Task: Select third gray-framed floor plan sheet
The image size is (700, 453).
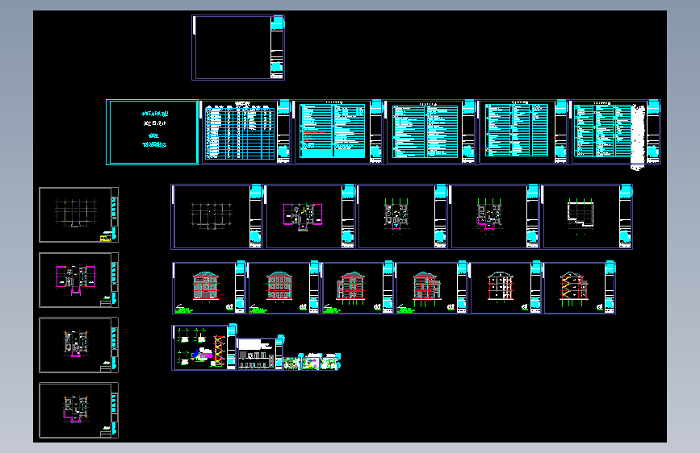Action: pos(78,345)
